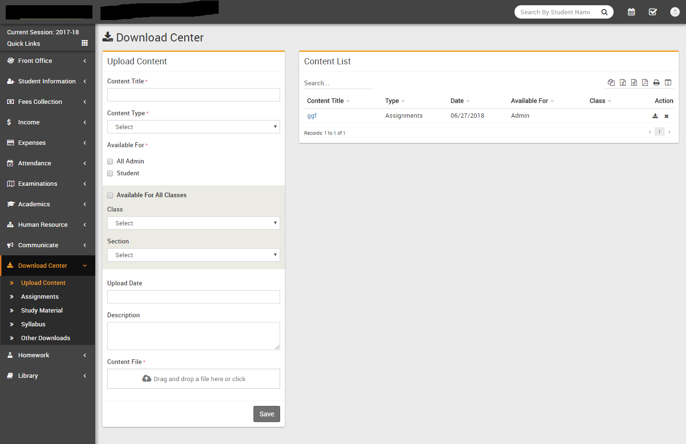Image resolution: width=686 pixels, height=444 pixels.
Task: Open Assignments in the sidebar submenu
Action: (x=40, y=296)
